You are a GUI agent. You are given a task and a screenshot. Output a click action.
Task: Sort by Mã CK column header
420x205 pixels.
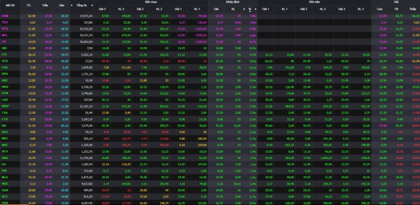(x=10, y=5)
